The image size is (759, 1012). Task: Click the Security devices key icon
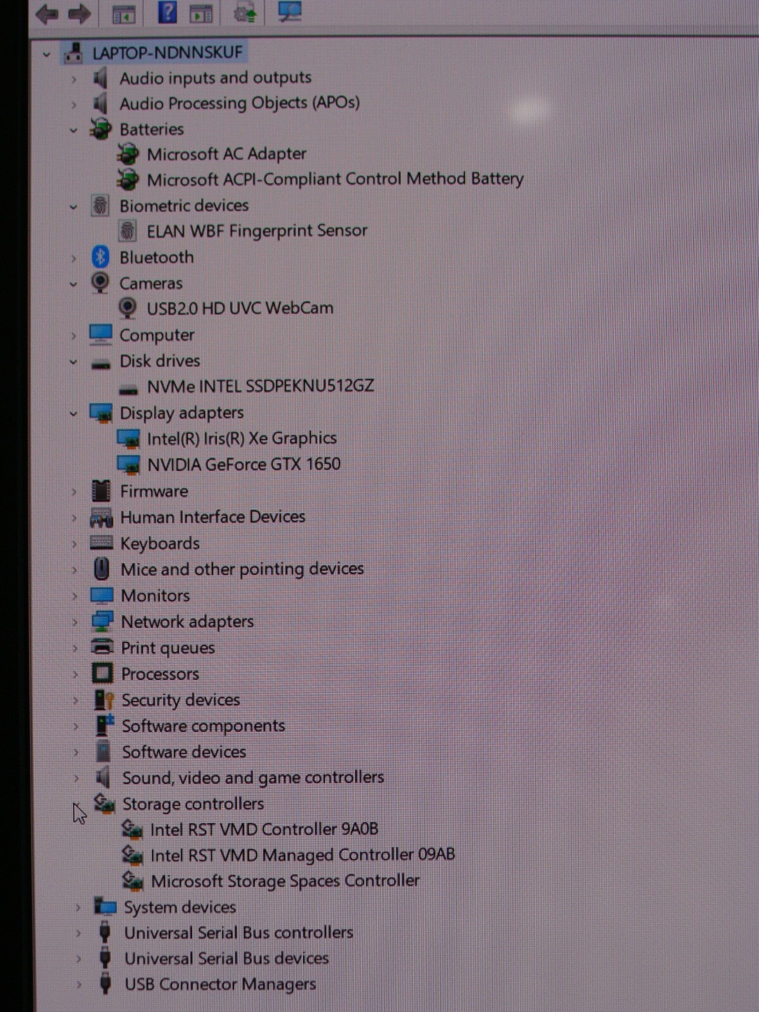coord(104,700)
